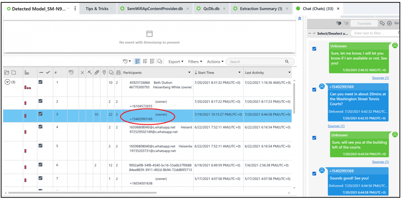Open settings via the gear icon
Screen dimensions: 402x200
click(x=389, y=23)
